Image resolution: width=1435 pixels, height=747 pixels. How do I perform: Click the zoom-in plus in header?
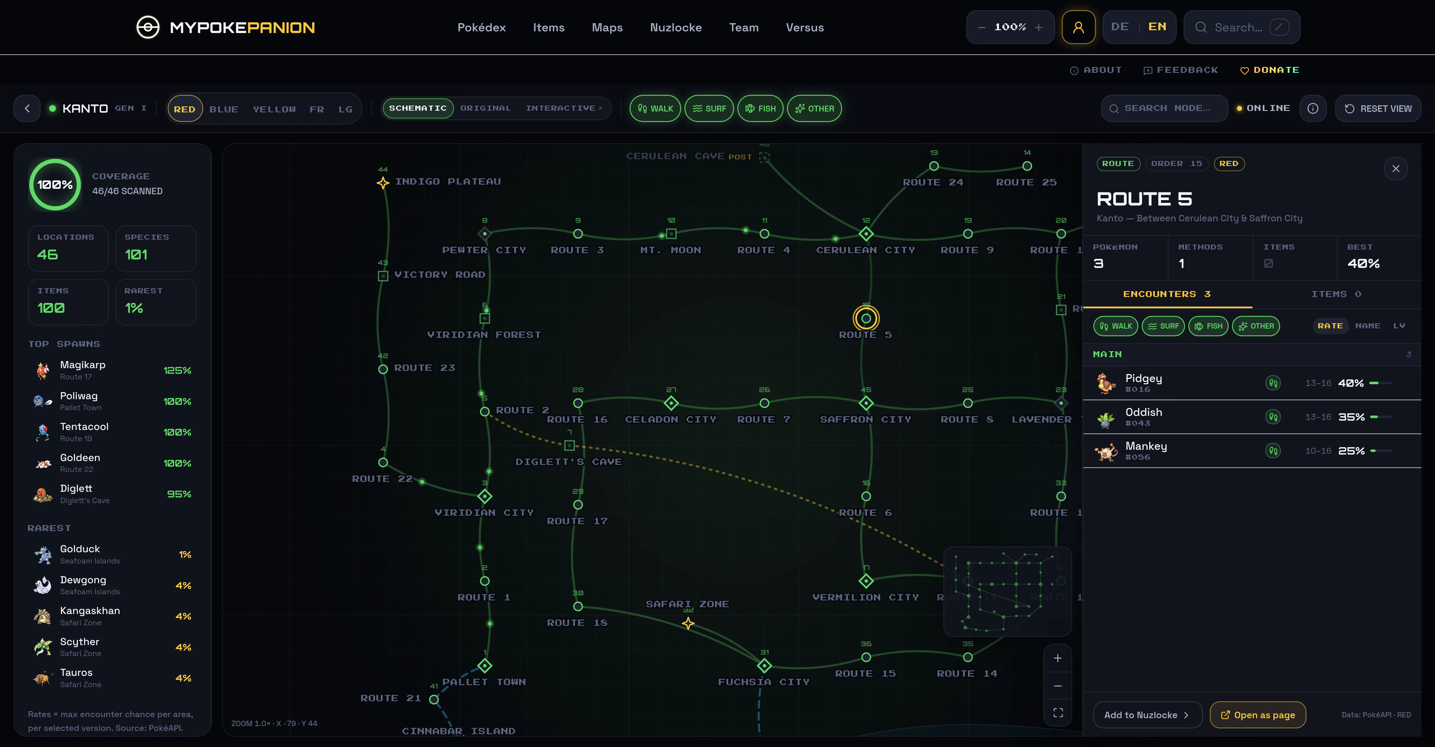[x=1038, y=27]
